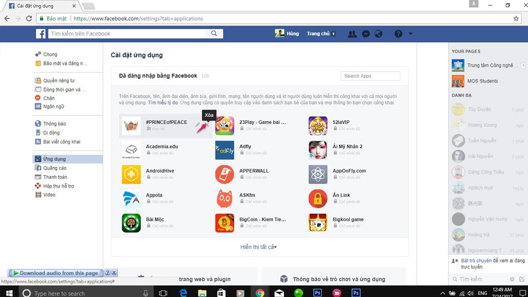Open Quảng cáo settings tab

(x=55, y=168)
